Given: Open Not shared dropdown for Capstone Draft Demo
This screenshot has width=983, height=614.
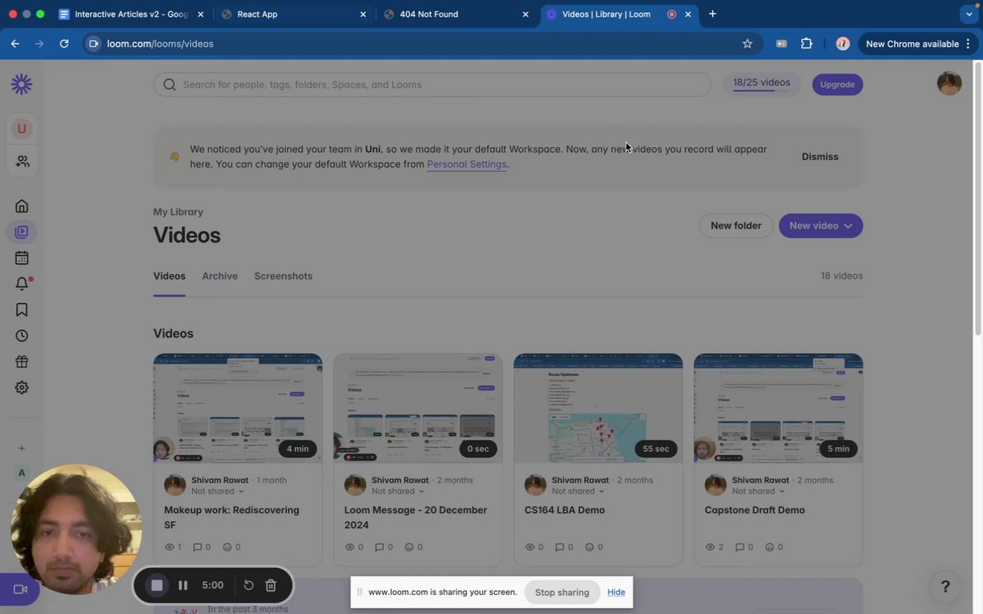Looking at the screenshot, I should click(x=759, y=491).
